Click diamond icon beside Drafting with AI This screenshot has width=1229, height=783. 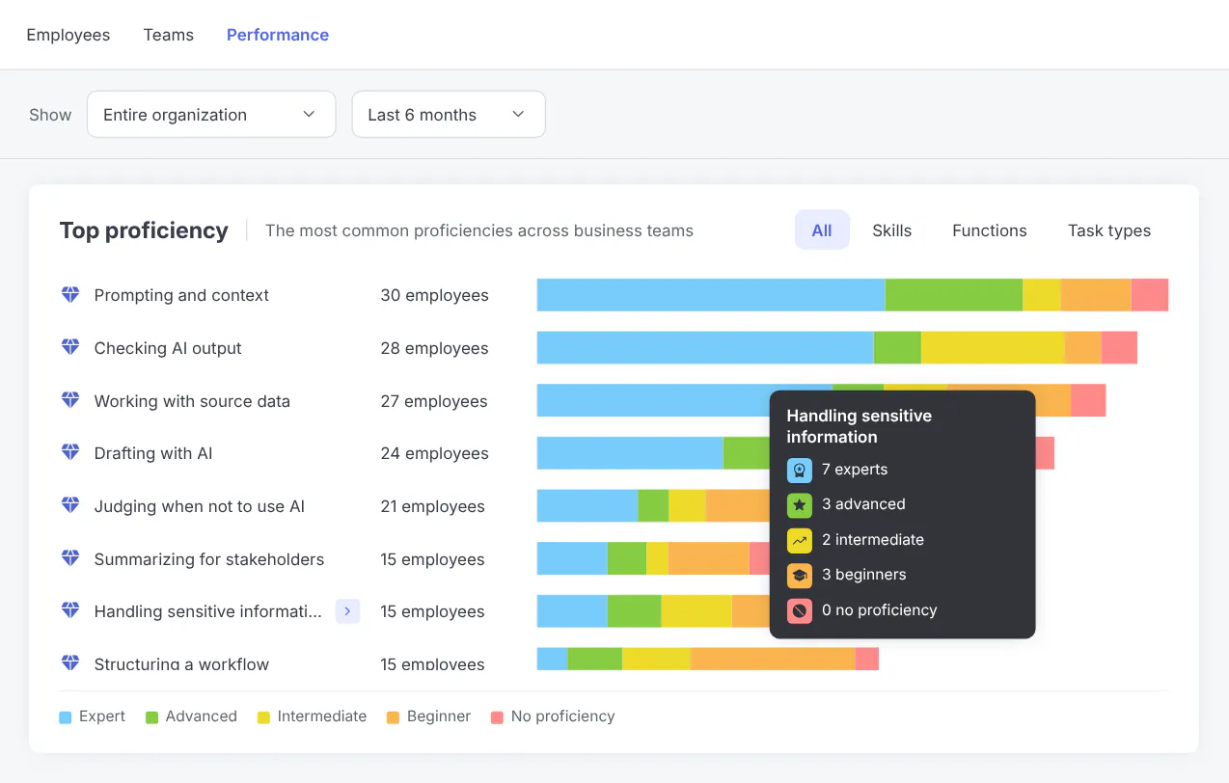click(70, 452)
